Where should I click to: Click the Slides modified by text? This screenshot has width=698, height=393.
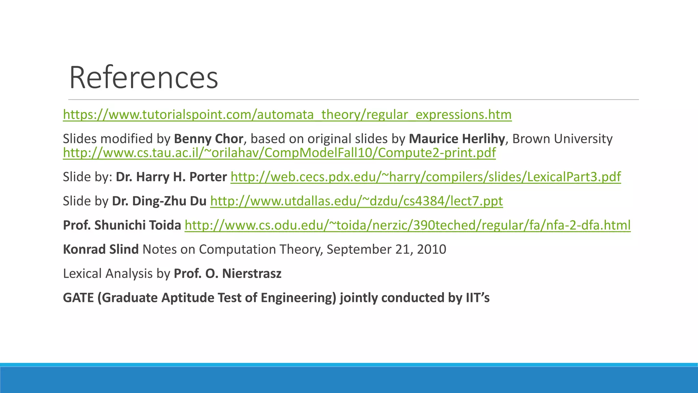coord(117,139)
